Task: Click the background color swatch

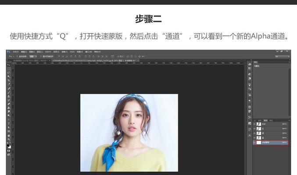Action: (10, 147)
